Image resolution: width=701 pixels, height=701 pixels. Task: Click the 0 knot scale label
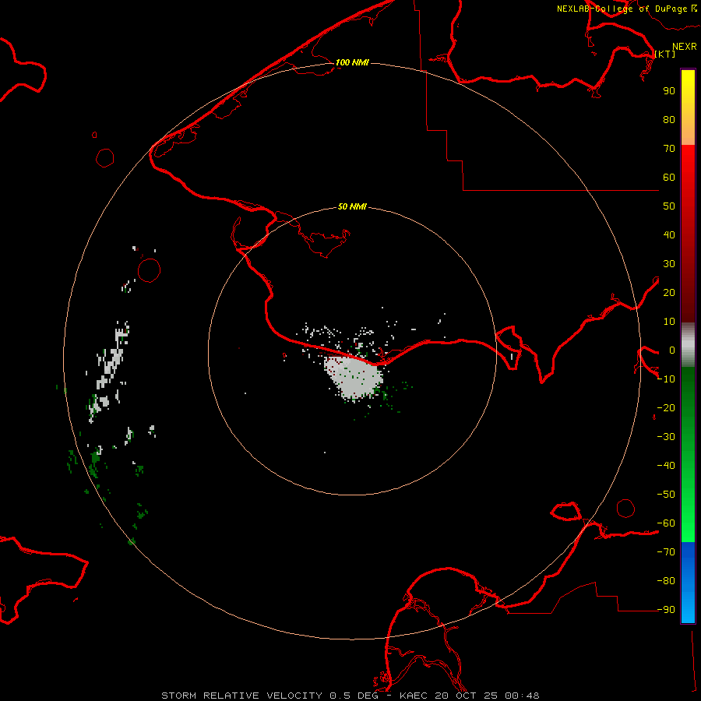click(671, 350)
